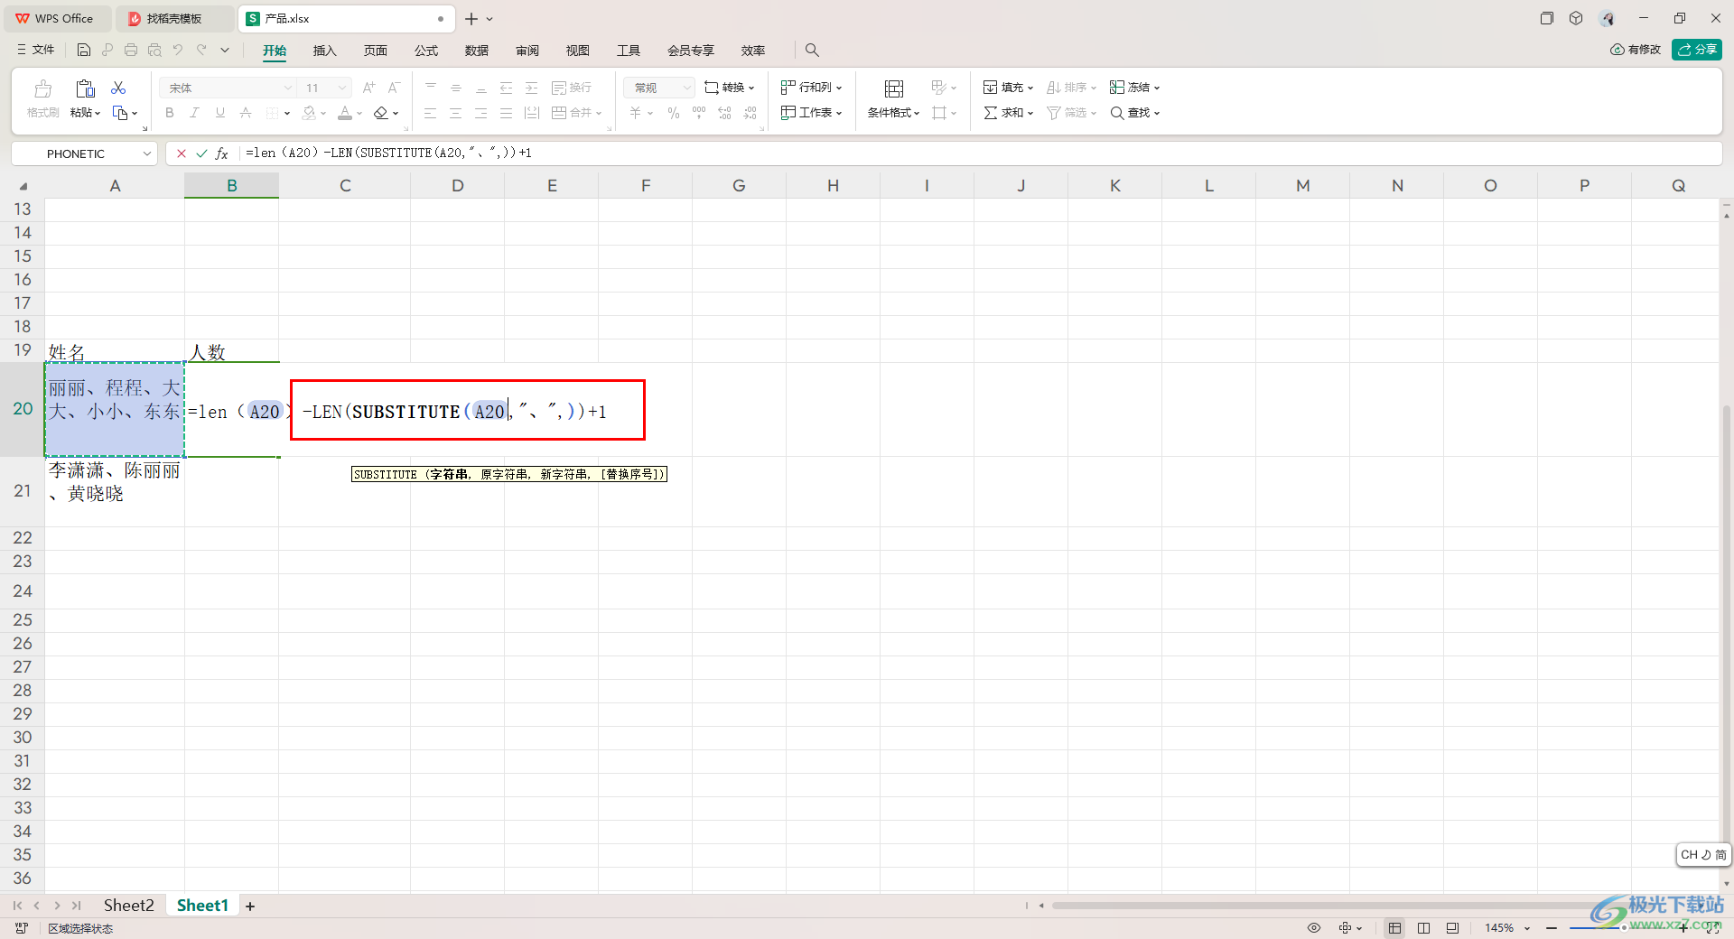Click the zoom slider handle
The image size is (1734, 939).
[1624, 928]
